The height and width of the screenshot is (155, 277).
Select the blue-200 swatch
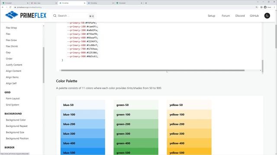point(83,124)
